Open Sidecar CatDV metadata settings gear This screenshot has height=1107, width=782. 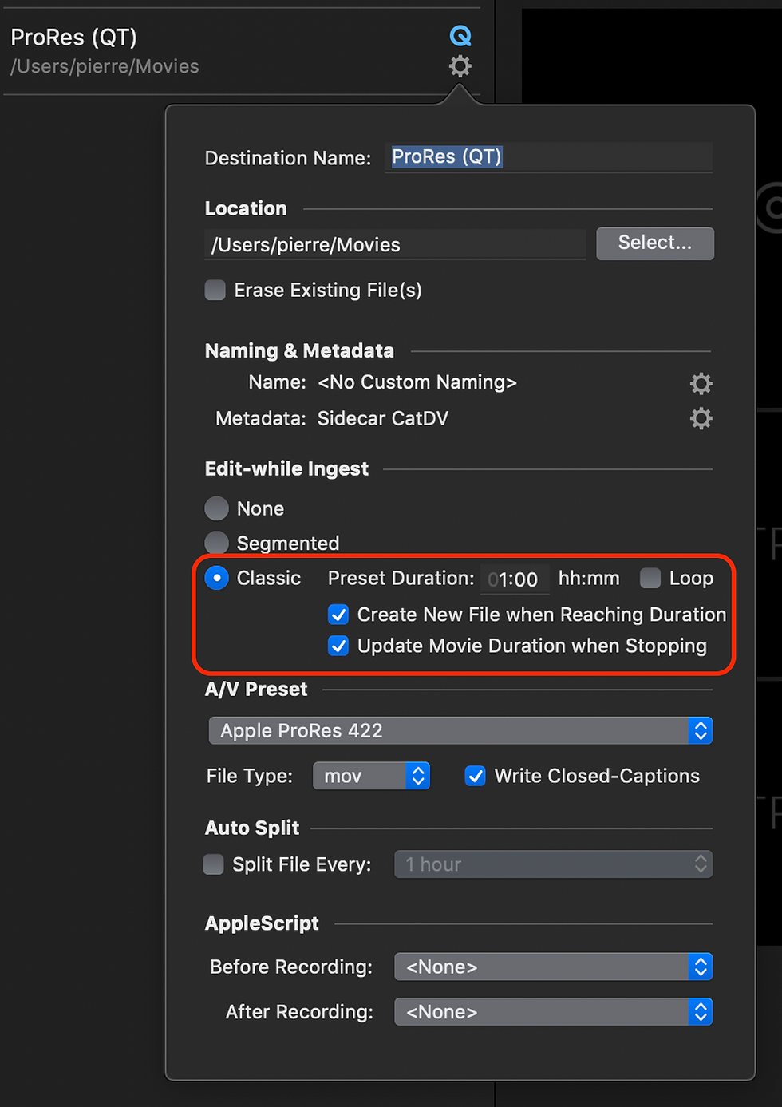pyautogui.click(x=701, y=418)
